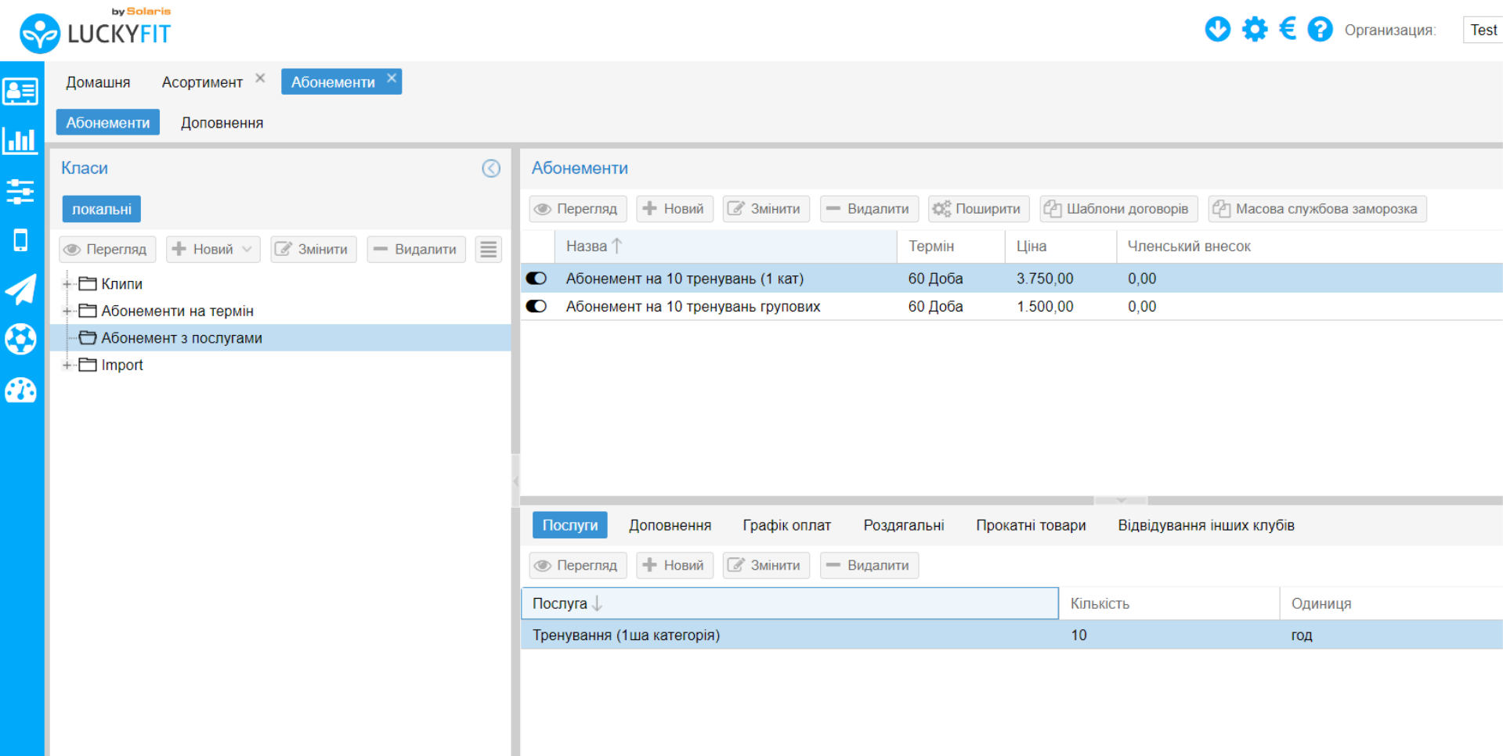1503x756 pixels.
Task: Select the Доповнення sub-tab under top tabs
Action: pyautogui.click(x=222, y=123)
